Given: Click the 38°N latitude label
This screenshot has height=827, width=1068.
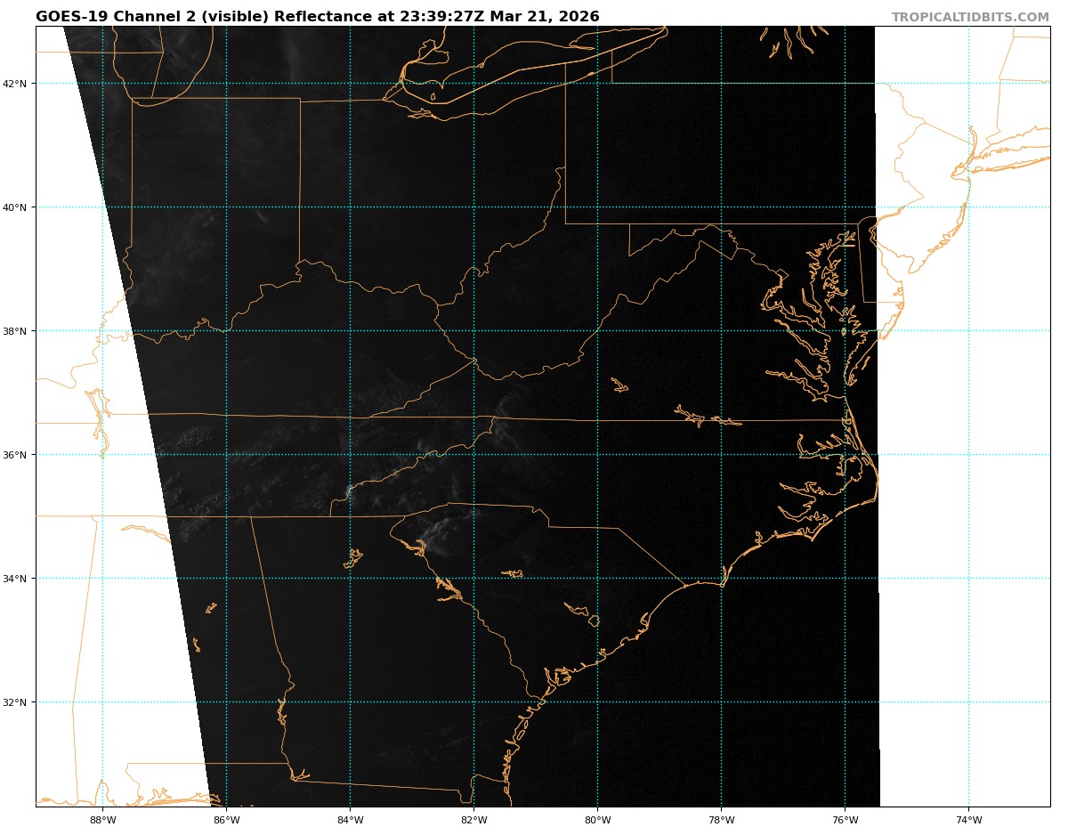Looking at the screenshot, I should 17,331.
